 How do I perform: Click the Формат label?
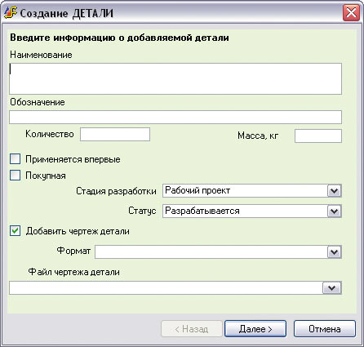pos(73,251)
